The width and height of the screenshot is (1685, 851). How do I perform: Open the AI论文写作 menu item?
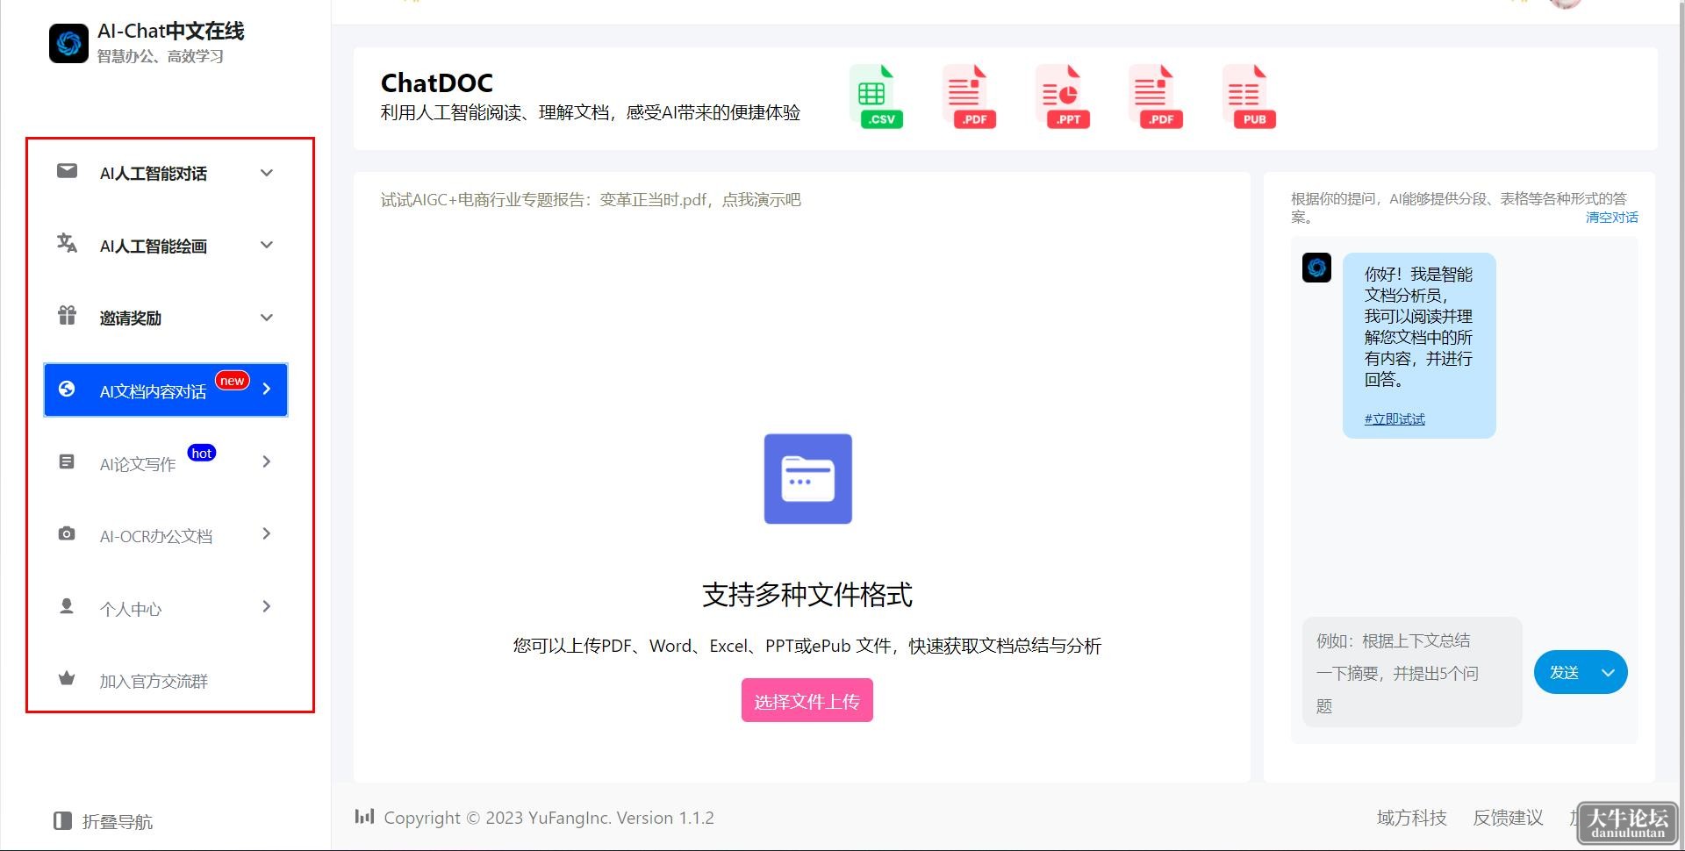pos(166,462)
